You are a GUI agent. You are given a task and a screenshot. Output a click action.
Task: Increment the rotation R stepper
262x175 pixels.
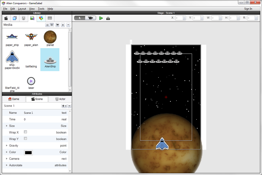click(257, 17)
